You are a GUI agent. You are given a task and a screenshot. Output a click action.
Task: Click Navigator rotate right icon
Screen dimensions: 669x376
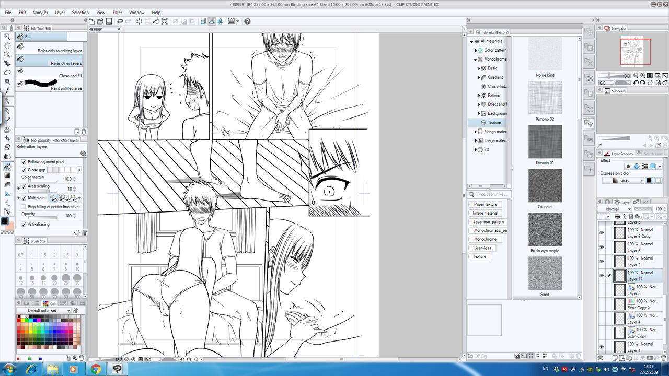(x=643, y=83)
